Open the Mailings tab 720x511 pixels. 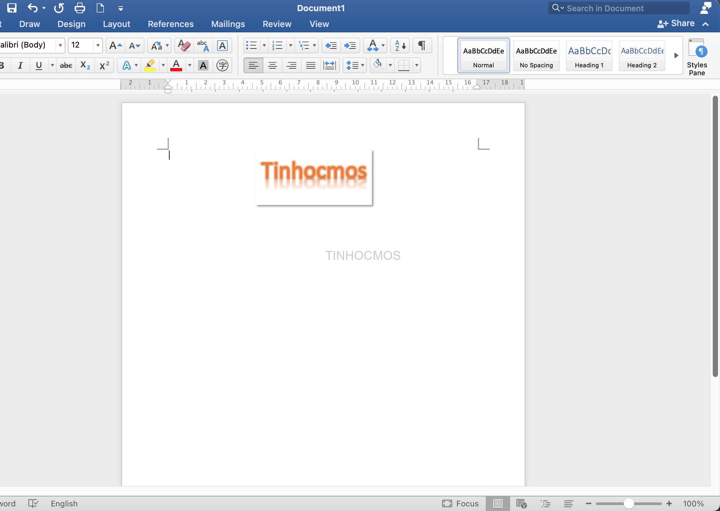pyautogui.click(x=228, y=24)
